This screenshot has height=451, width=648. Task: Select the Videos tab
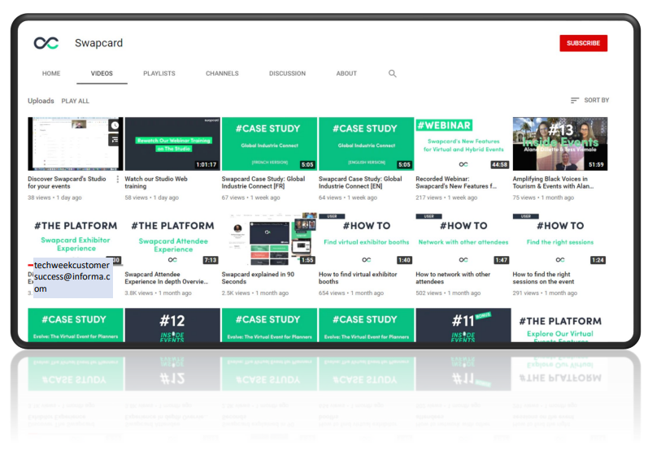coord(102,73)
